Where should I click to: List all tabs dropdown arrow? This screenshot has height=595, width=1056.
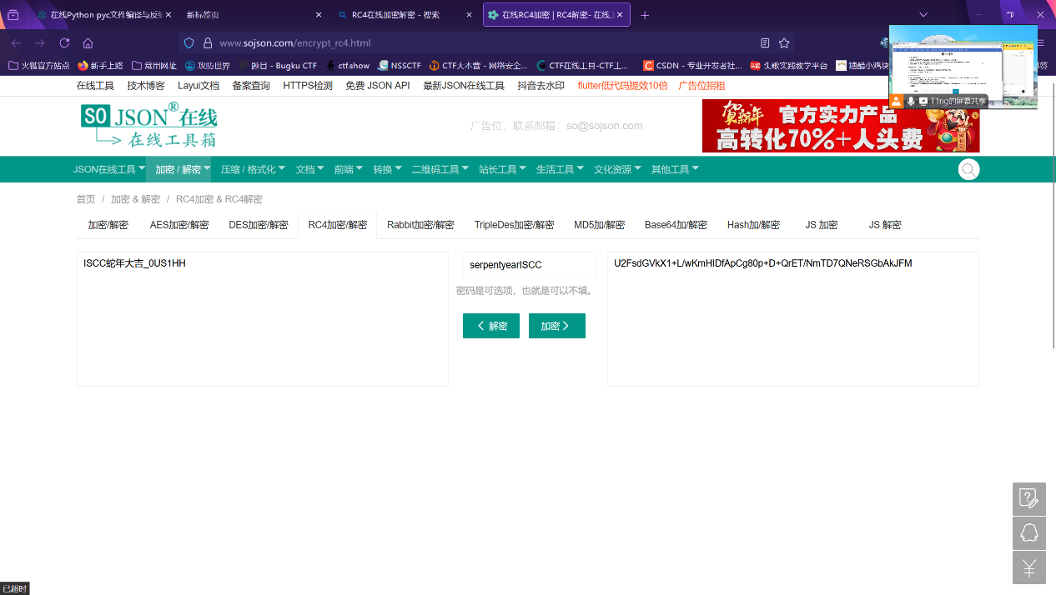[x=923, y=15]
